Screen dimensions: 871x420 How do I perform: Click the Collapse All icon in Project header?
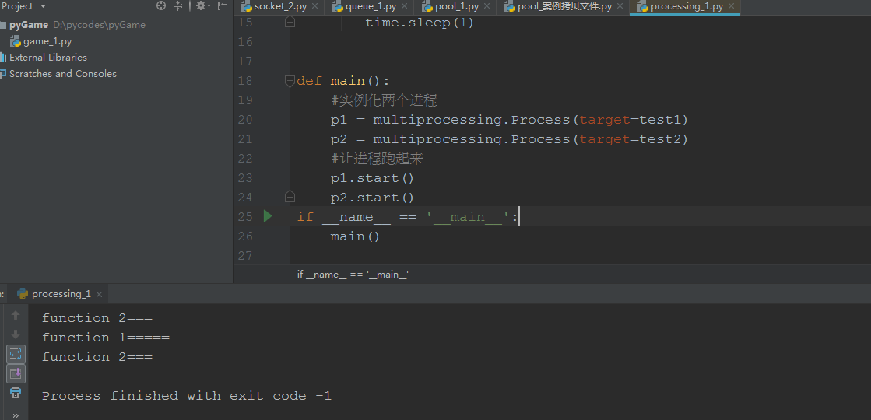point(177,6)
